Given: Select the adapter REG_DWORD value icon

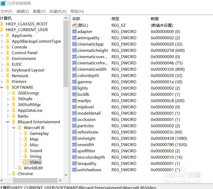Looking at the screenshot, I should 74,31.
